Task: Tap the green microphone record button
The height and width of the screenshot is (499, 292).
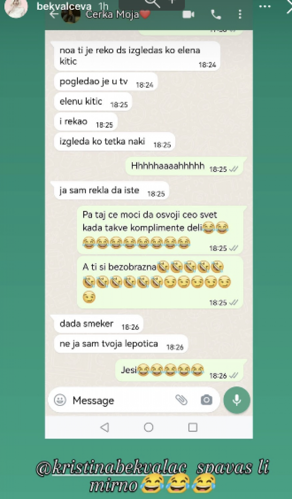Action: (x=237, y=400)
